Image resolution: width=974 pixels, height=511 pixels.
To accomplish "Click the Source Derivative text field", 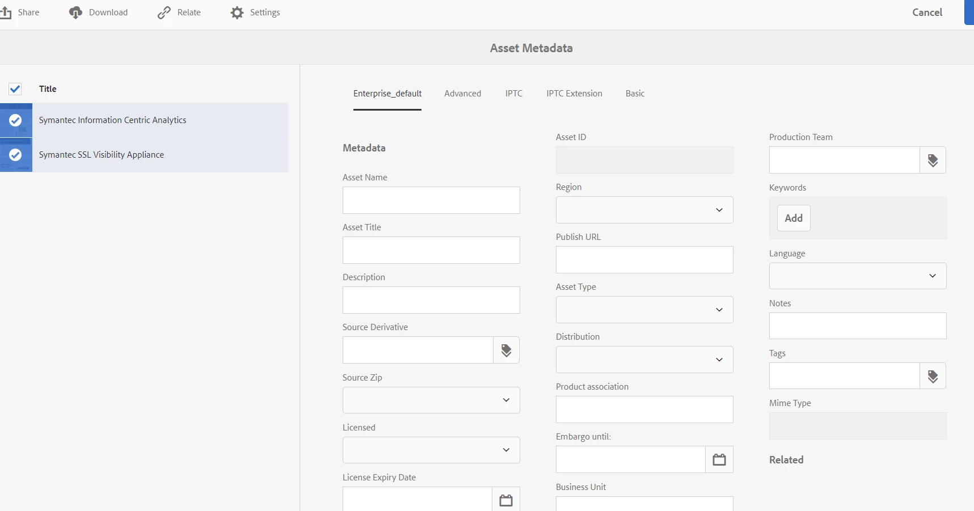I will pos(418,350).
